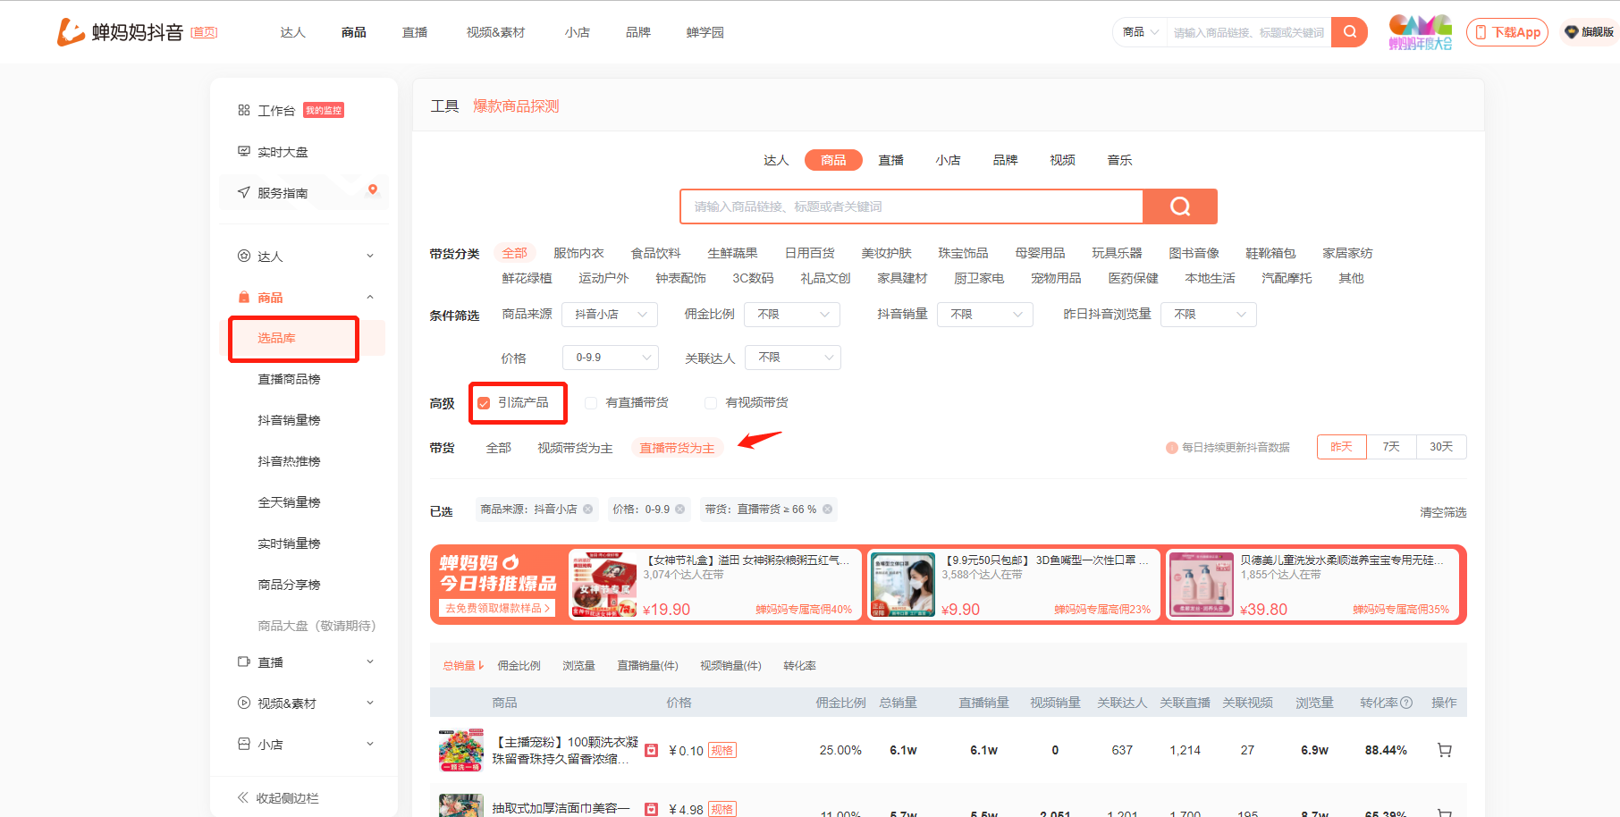Click the shop icon beside ¥0.10 price

pyautogui.click(x=651, y=751)
